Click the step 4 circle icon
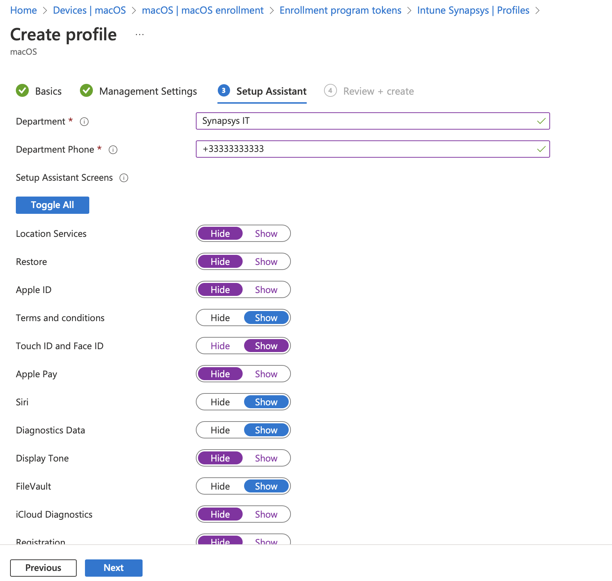The height and width of the screenshot is (581, 612). pyautogui.click(x=330, y=91)
